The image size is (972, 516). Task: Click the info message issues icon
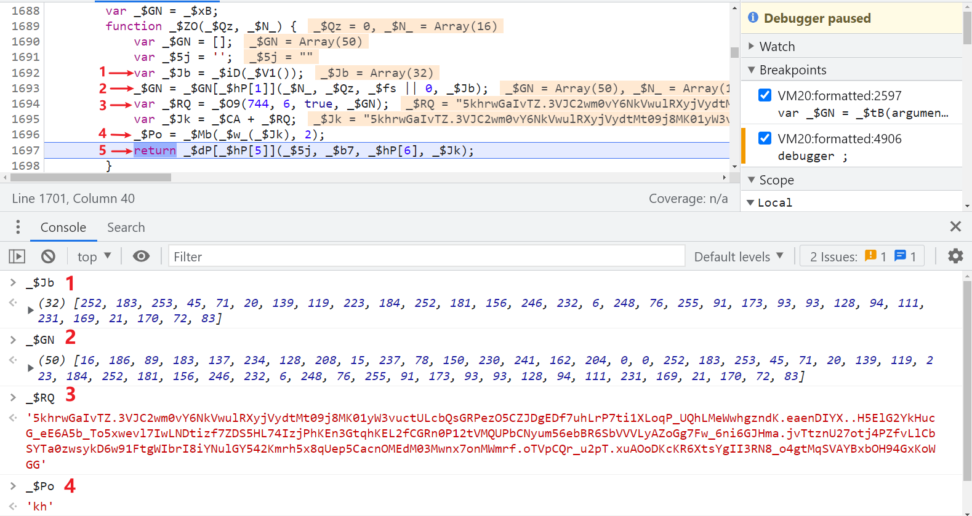point(900,256)
